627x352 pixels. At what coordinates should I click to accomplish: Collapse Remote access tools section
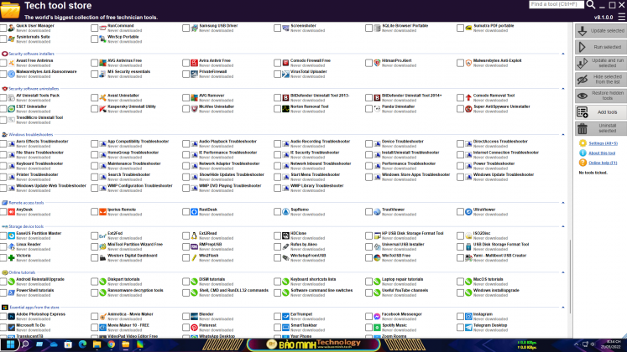(563, 203)
